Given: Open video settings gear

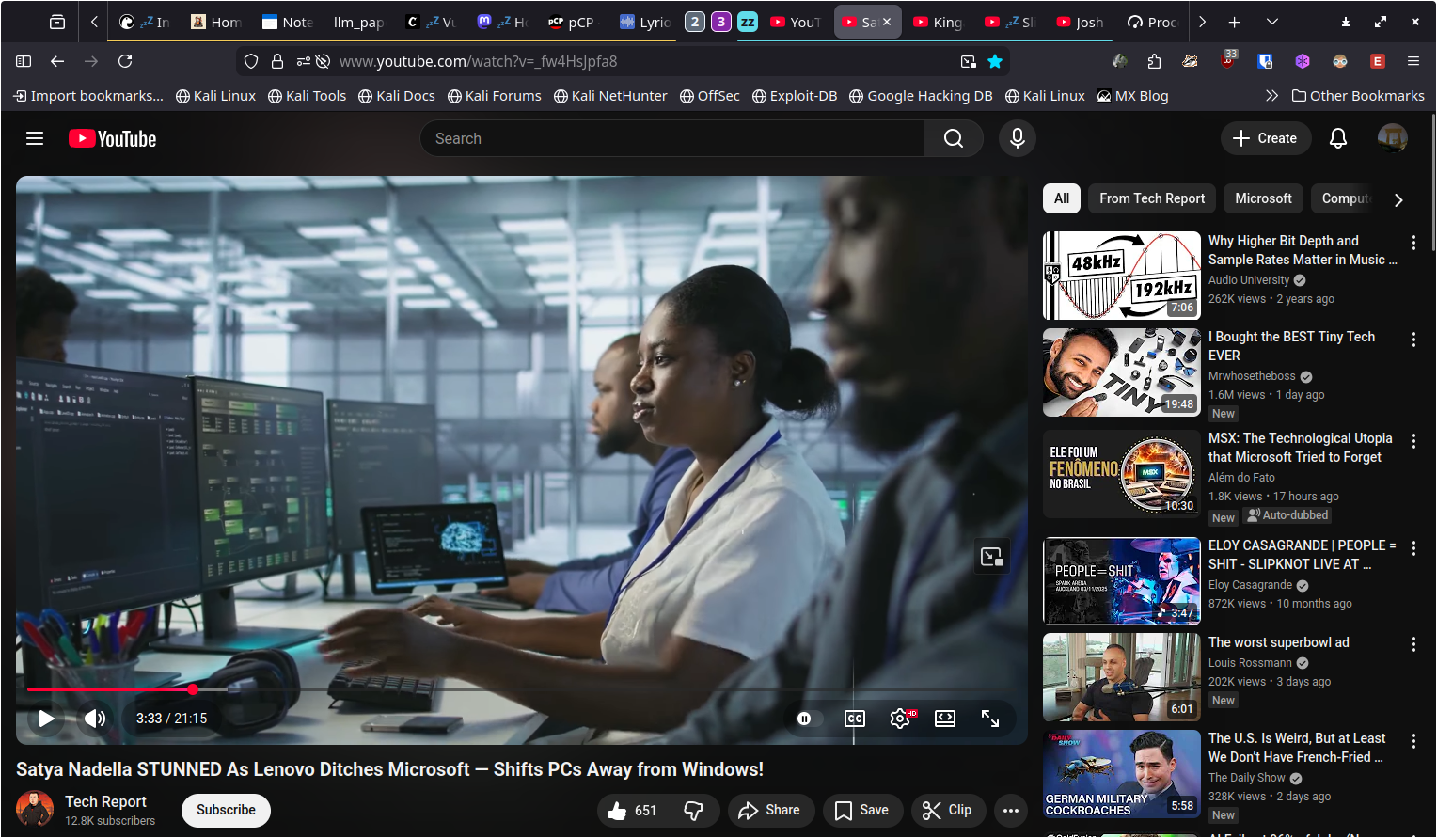Looking at the screenshot, I should click(x=900, y=719).
